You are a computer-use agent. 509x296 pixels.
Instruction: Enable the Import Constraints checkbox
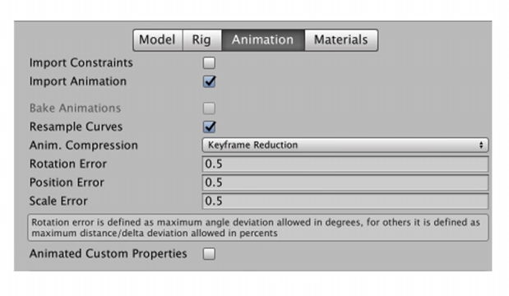(x=209, y=63)
